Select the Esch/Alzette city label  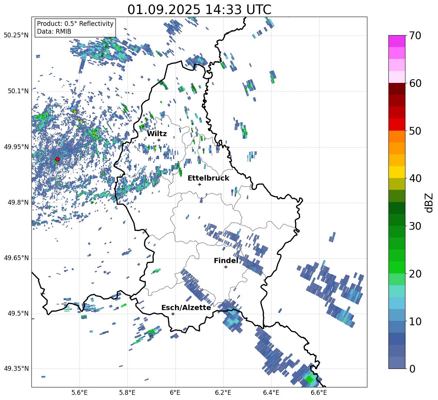point(186,307)
